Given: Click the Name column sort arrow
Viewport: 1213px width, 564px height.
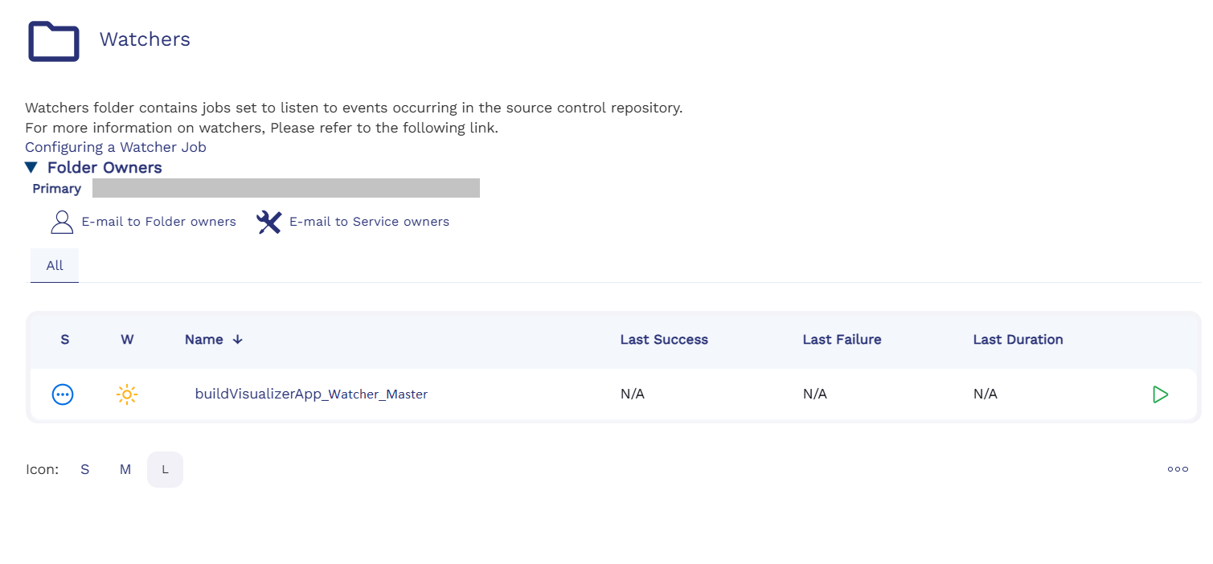Looking at the screenshot, I should point(237,340).
